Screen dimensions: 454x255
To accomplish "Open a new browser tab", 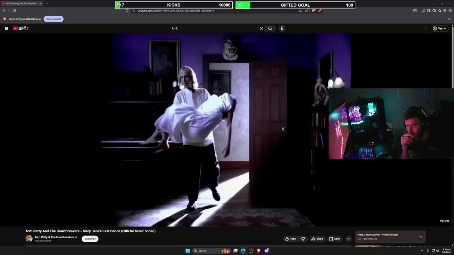I will click(x=47, y=4).
